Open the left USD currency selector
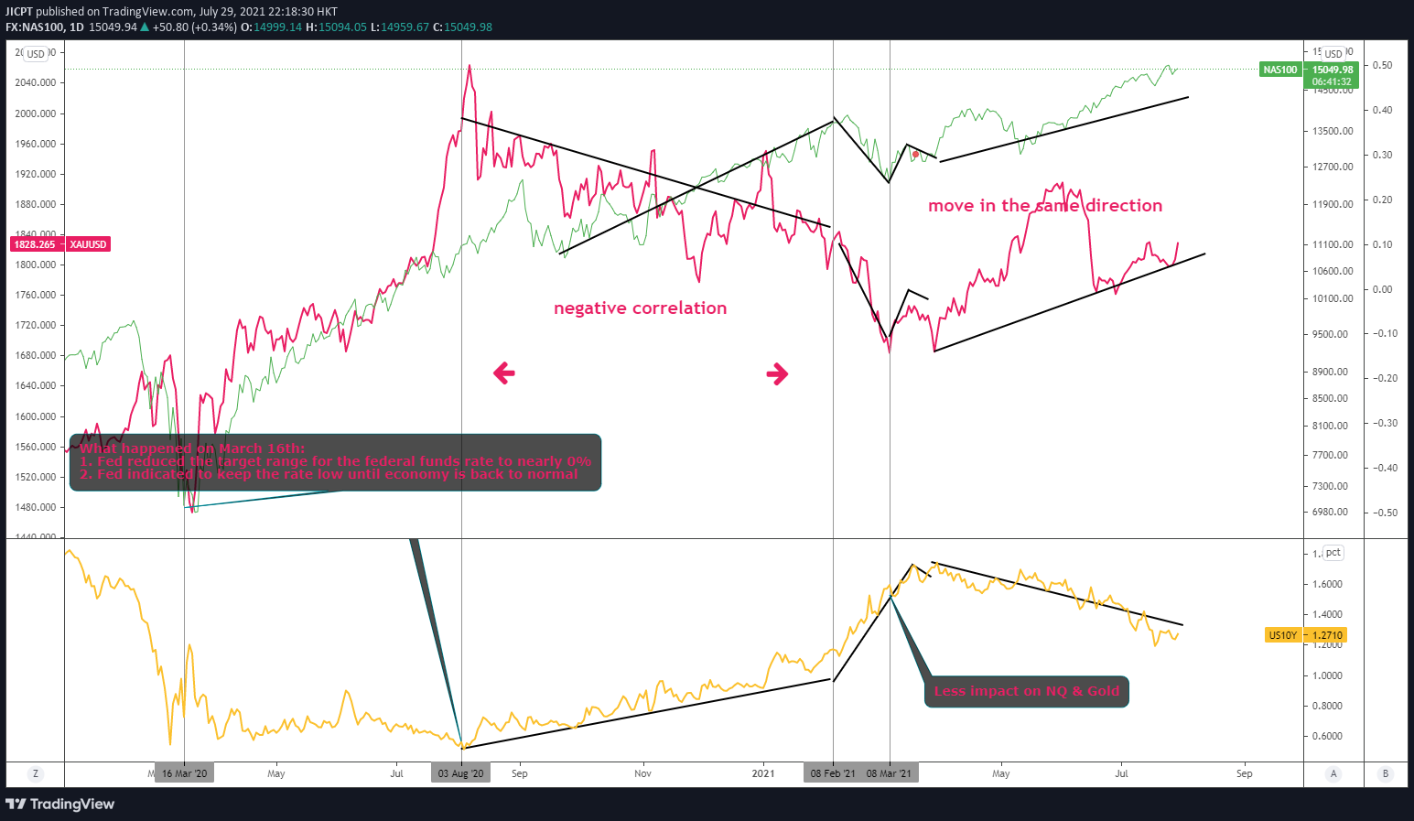 pos(36,54)
